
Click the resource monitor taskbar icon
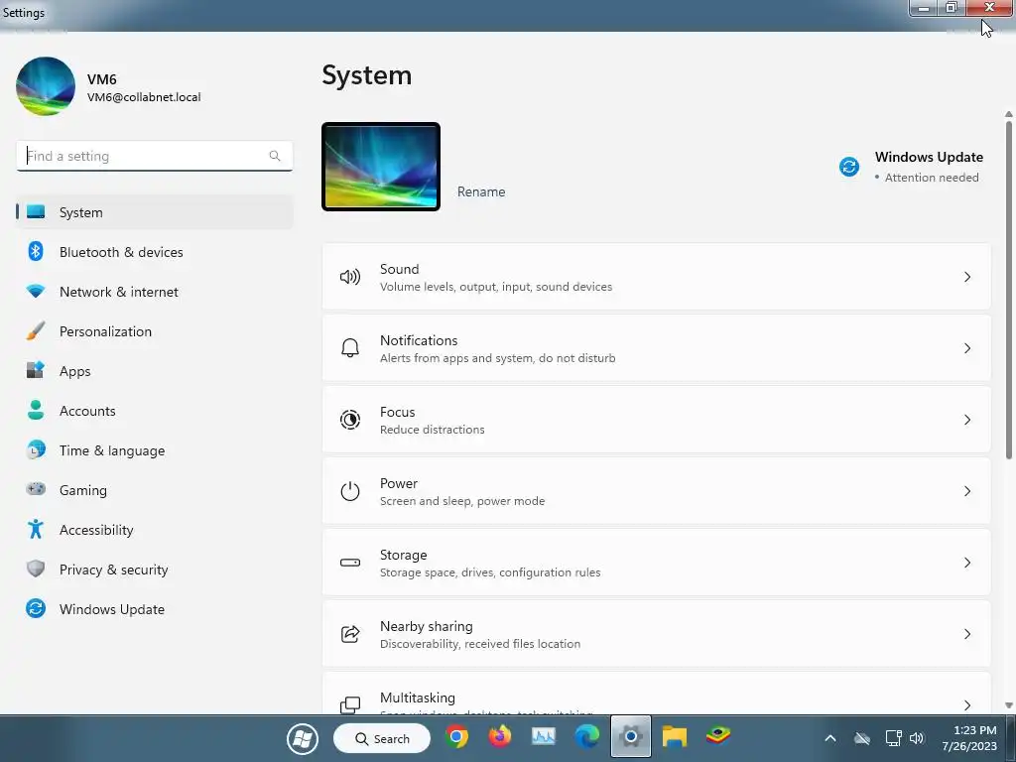click(543, 737)
